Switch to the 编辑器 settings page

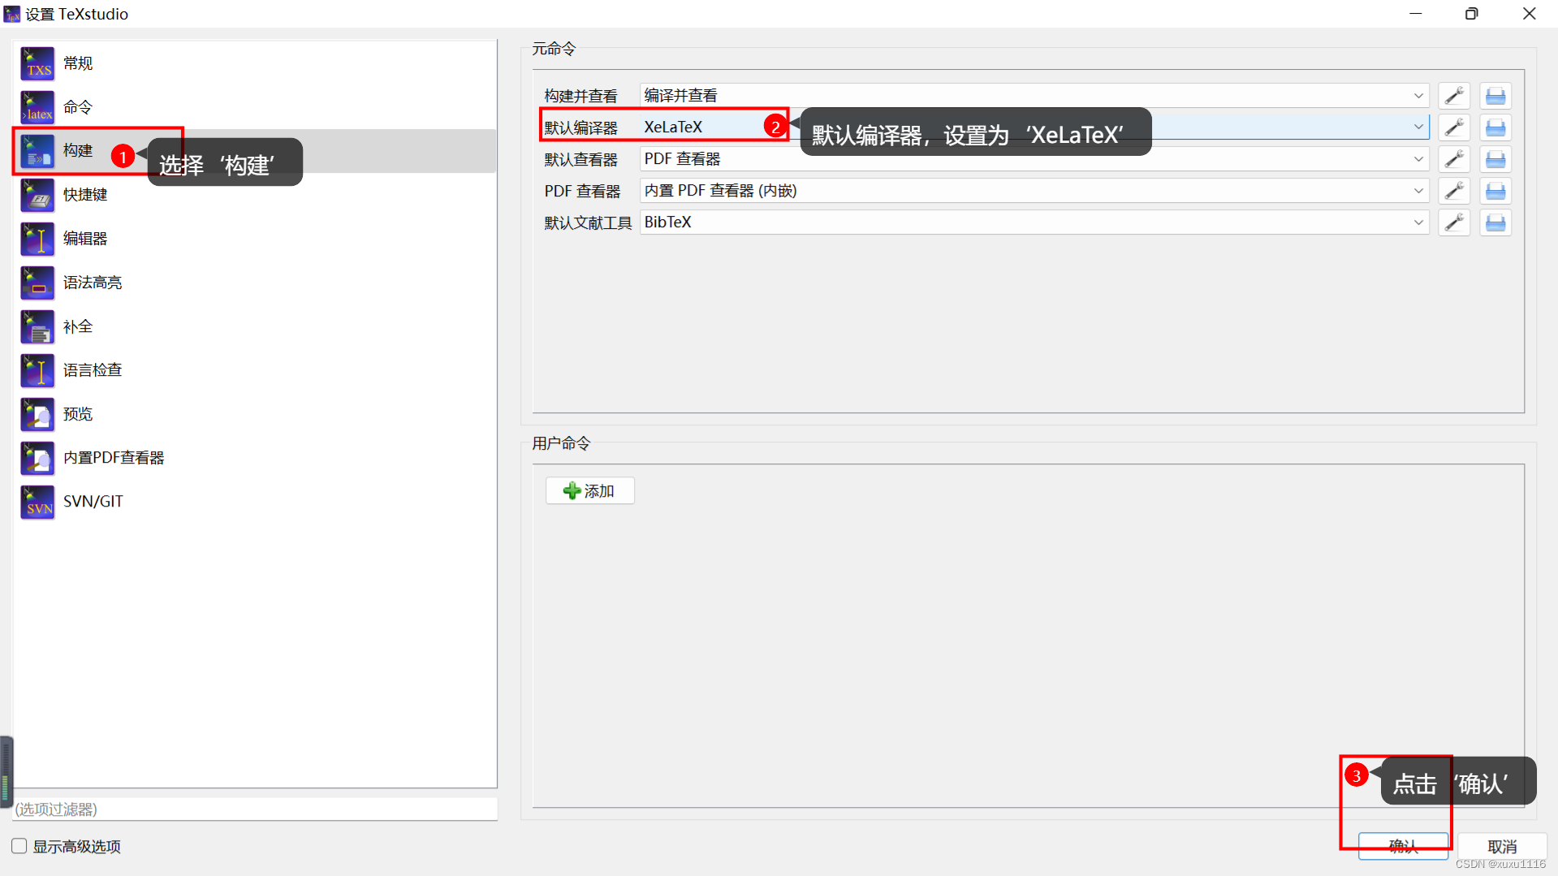point(255,239)
